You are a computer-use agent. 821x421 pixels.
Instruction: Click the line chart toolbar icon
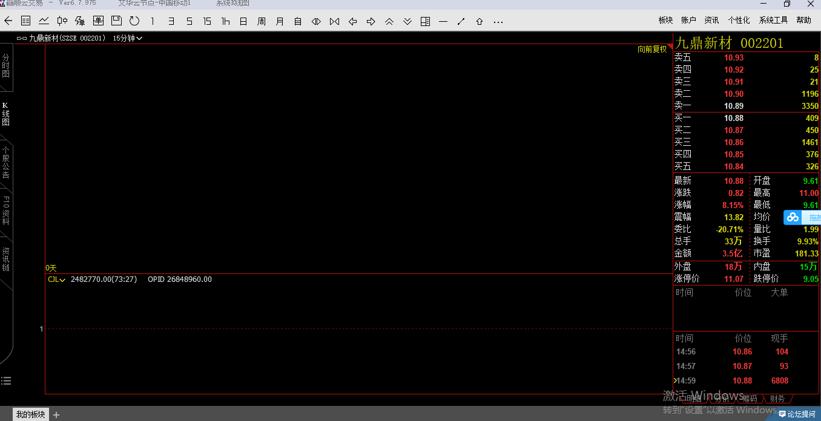pyautogui.click(x=44, y=21)
